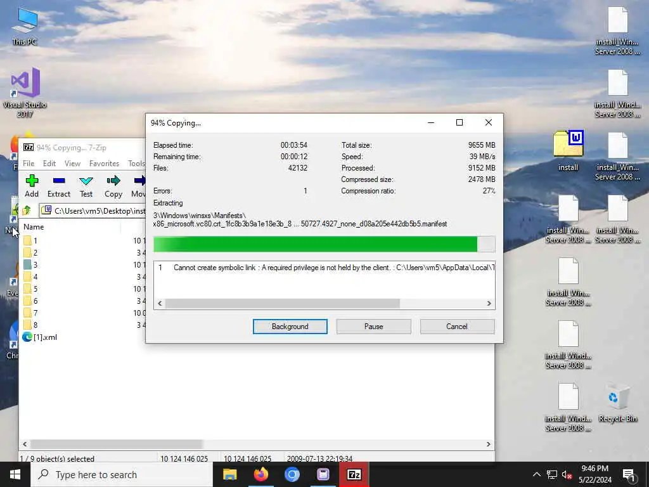This screenshot has height=487, width=649.
Task: Click the Windows Start button
Action: [15, 474]
